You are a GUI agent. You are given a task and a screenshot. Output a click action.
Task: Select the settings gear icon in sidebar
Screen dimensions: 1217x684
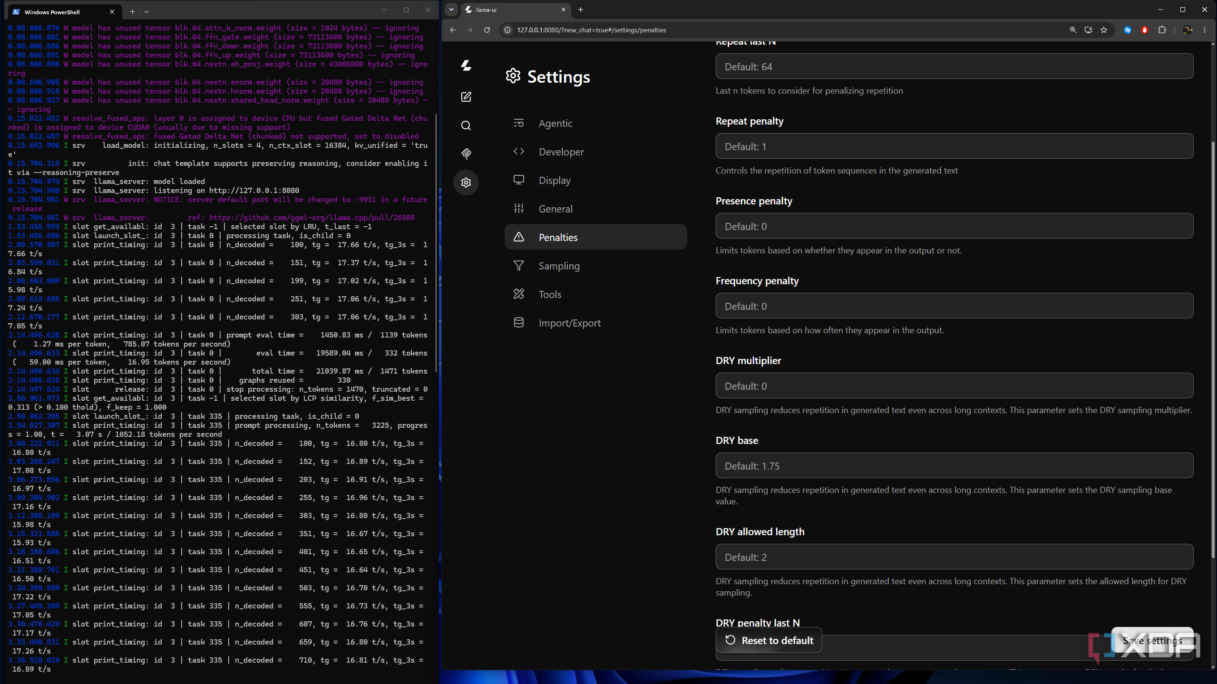coord(466,183)
